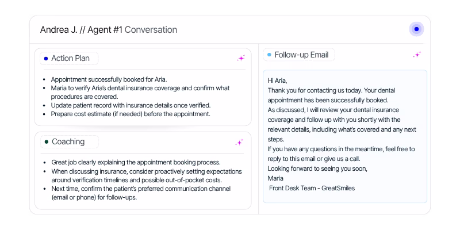Click inside the follow-up email text box

[x=345, y=136]
